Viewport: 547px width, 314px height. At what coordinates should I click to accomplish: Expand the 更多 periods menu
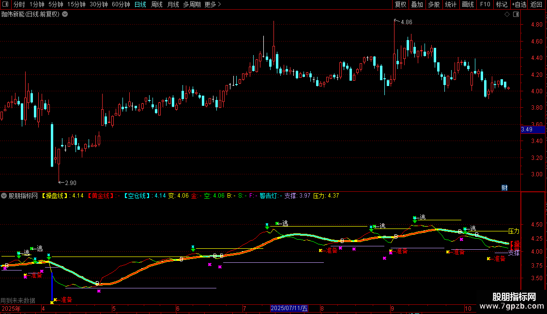[213, 4]
